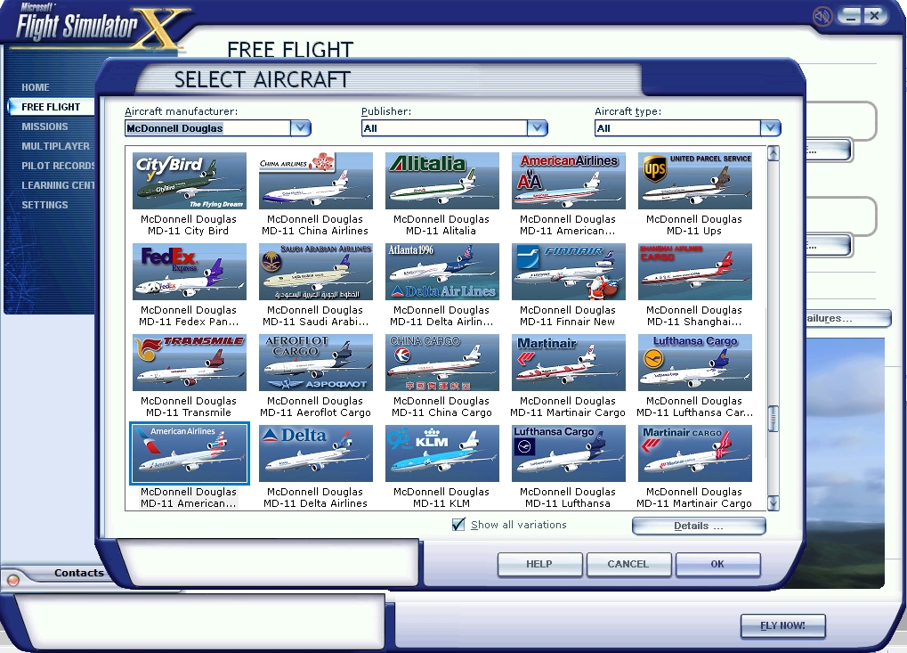Open PILOT RECORDS in the sidebar
Viewport: 907px width, 653px height.
tap(58, 166)
